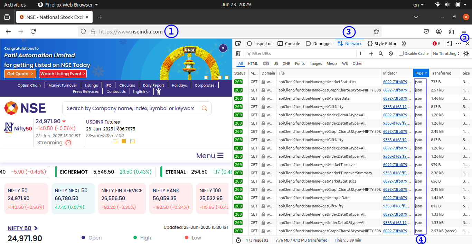The width and height of the screenshot is (472, 244).
Task: Switch to the Style Editor tab
Action: point(382,43)
